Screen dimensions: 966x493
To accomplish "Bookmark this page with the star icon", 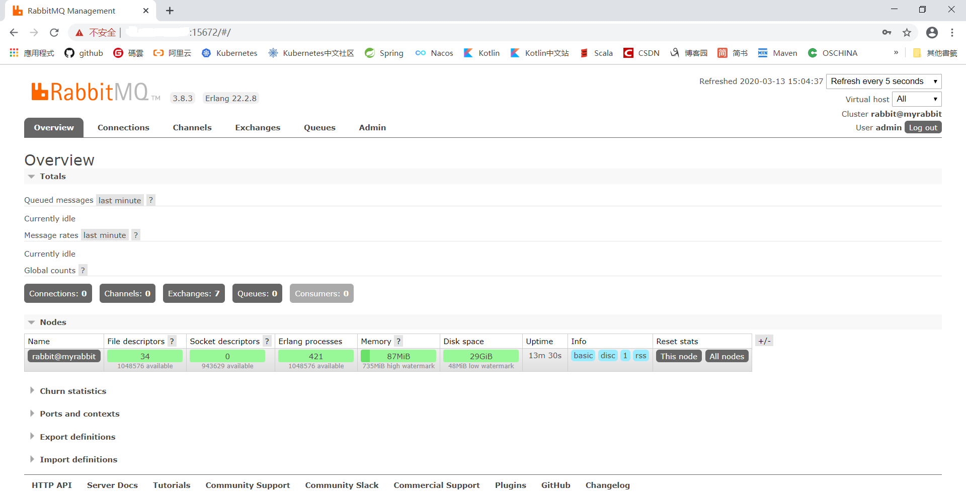I will click(x=907, y=32).
